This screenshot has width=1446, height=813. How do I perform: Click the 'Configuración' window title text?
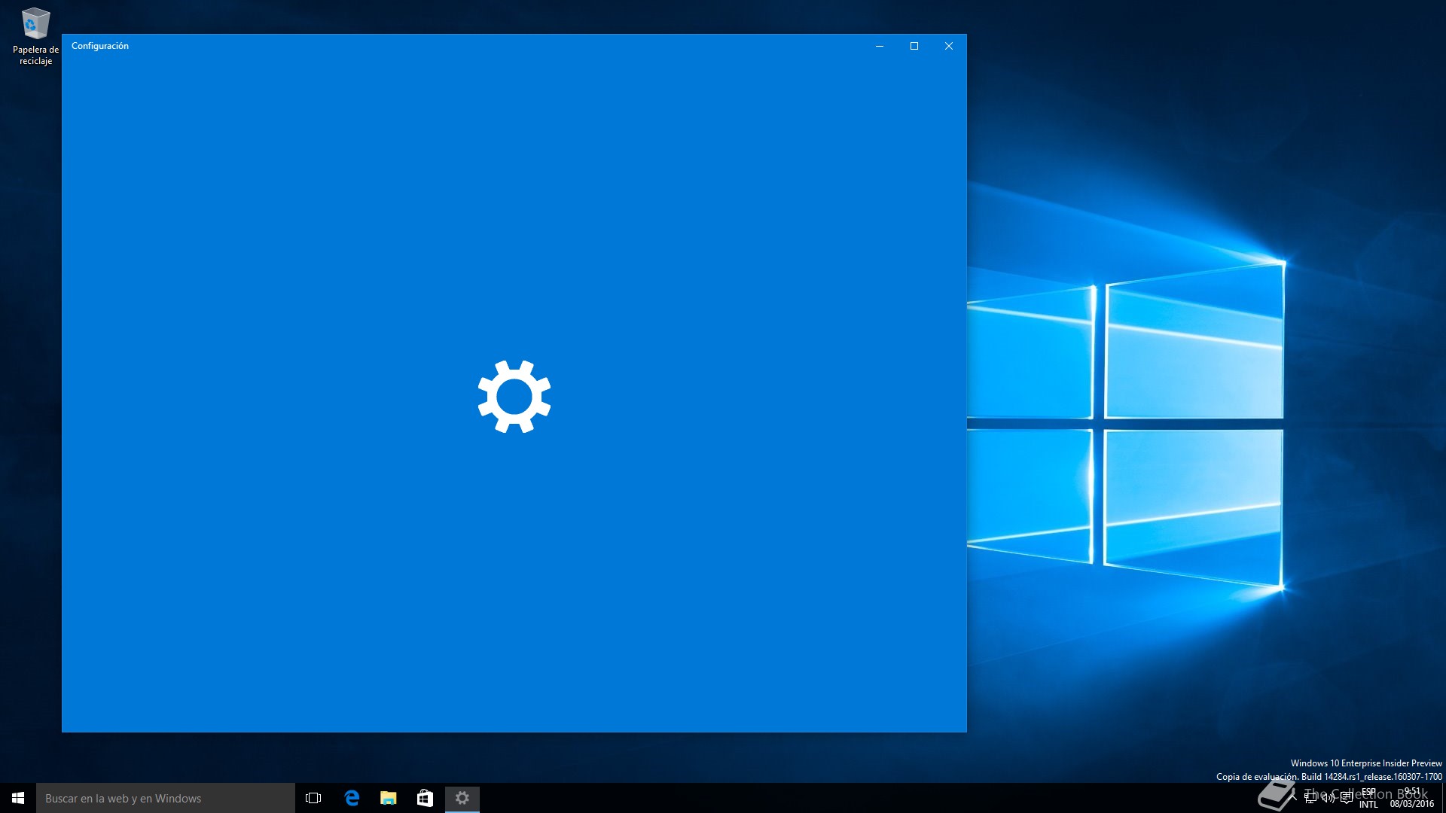(x=100, y=46)
